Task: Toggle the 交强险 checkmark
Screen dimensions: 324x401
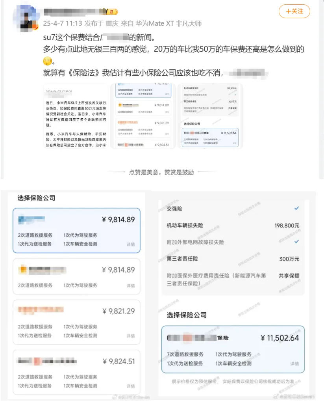Action: 296,208
